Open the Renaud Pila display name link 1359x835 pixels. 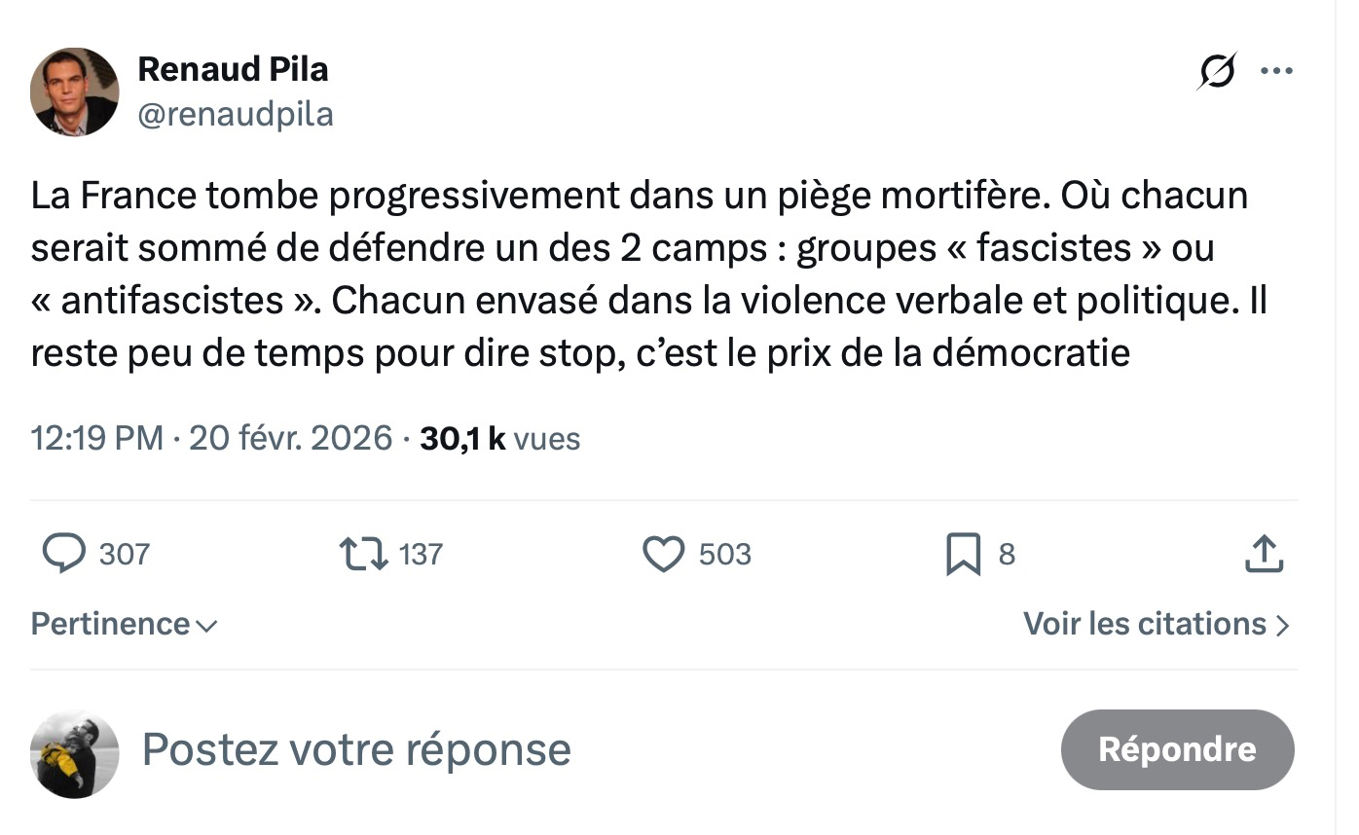coord(233,69)
